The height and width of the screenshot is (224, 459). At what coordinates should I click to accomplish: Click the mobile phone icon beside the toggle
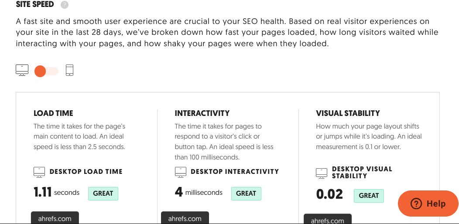(x=69, y=70)
